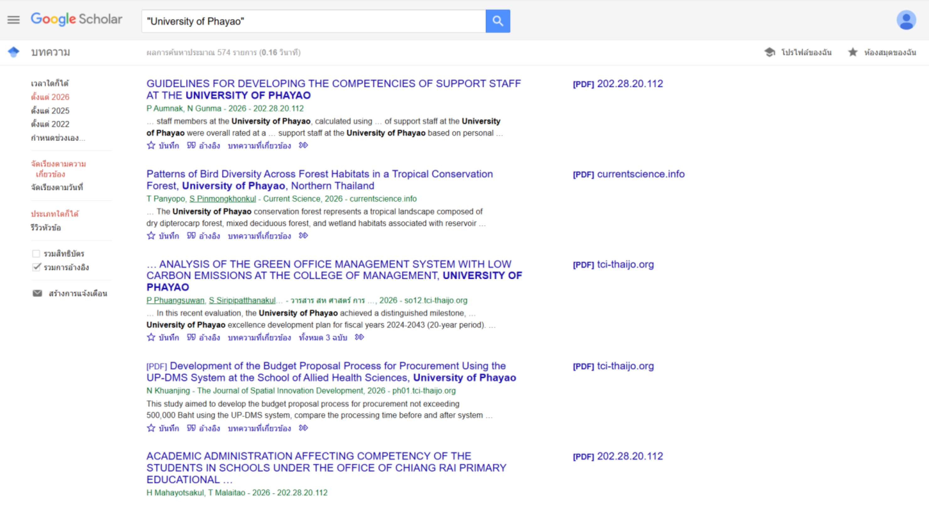The width and height of the screenshot is (929, 507).
Task: Click cite text link under Budget Proposal result
Action: pos(210,428)
